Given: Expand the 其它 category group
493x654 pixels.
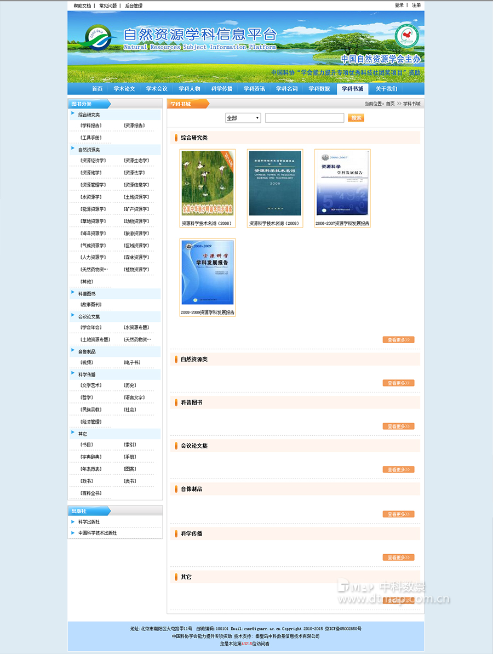Looking at the screenshot, I should [x=82, y=433].
